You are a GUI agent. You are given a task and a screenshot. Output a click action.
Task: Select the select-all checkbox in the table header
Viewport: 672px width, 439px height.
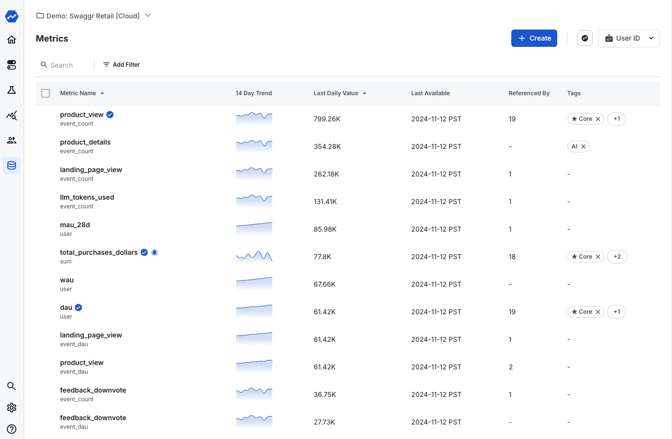[46, 93]
